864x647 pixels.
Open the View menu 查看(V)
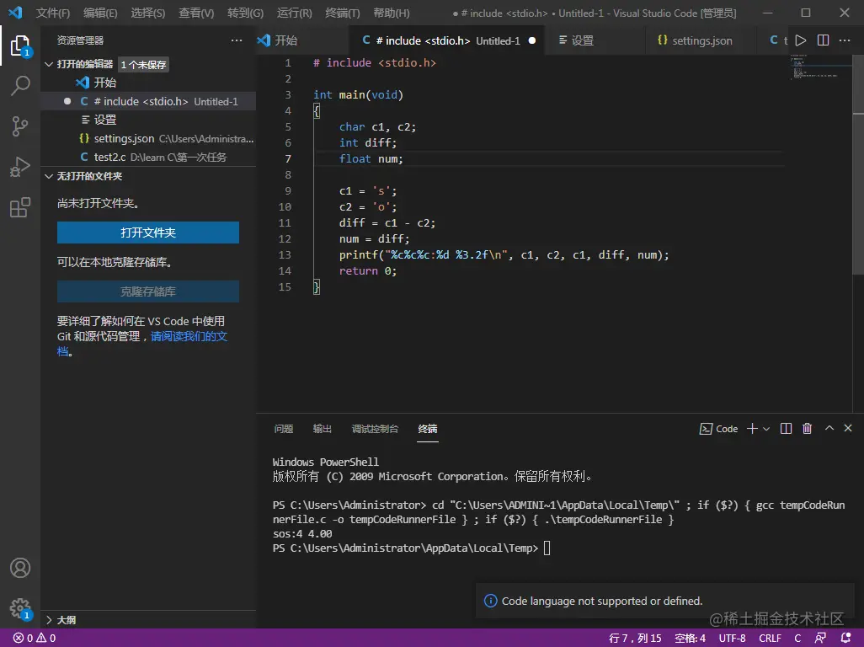[x=196, y=13]
